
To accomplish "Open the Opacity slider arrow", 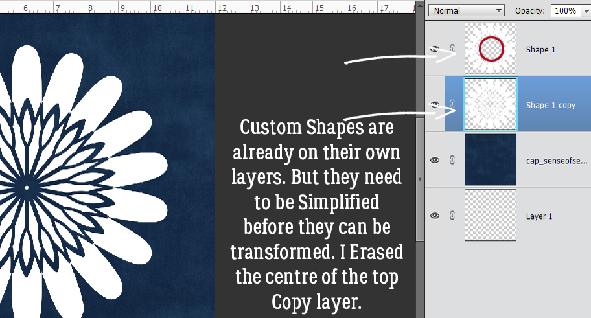I will pyautogui.click(x=586, y=11).
